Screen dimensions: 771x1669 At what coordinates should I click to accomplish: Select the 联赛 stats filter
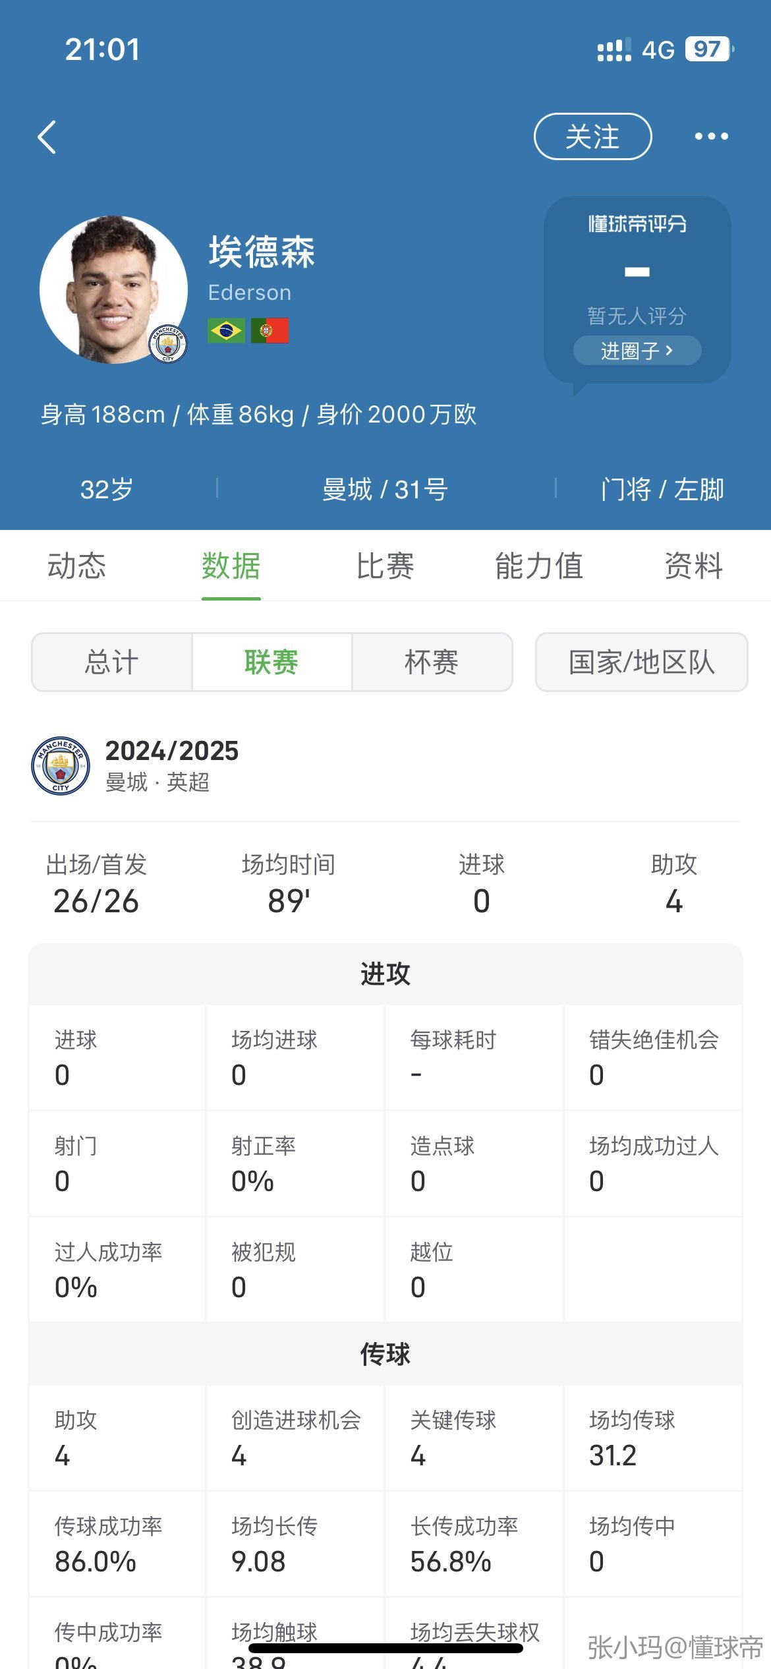pos(271,662)
